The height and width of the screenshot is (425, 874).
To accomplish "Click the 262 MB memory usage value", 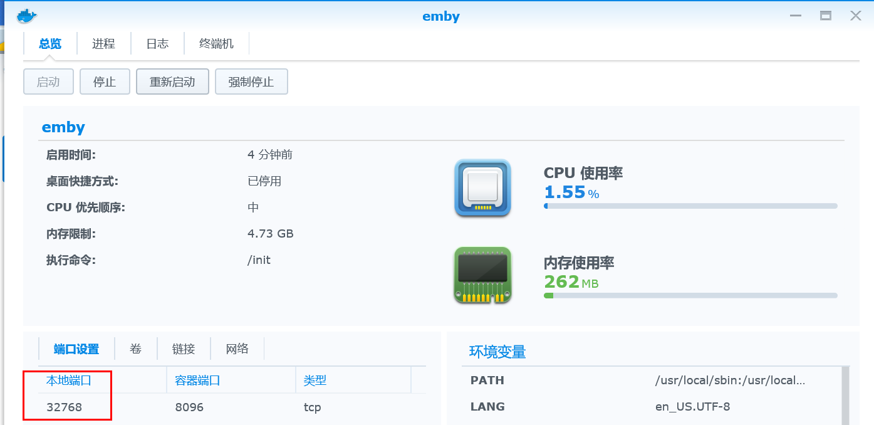I will 571,282.
